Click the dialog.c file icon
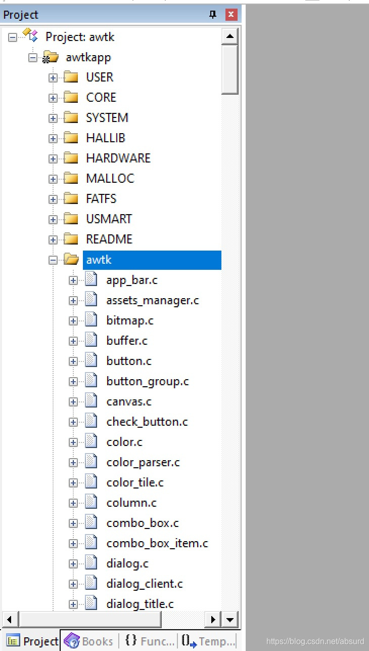The image size is (369, 651). coord(91,563)
